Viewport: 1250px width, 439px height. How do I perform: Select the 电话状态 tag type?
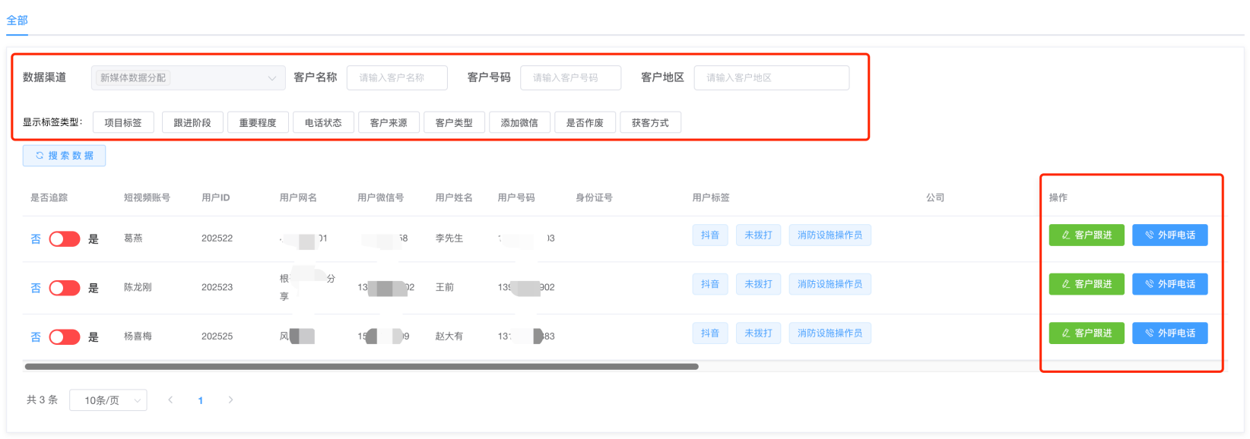click(x=323, y=122)
